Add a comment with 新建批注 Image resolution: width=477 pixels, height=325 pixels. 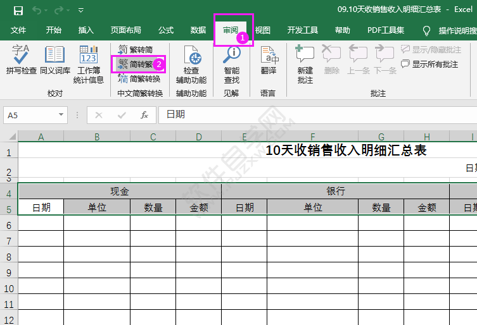pos(305,64)
